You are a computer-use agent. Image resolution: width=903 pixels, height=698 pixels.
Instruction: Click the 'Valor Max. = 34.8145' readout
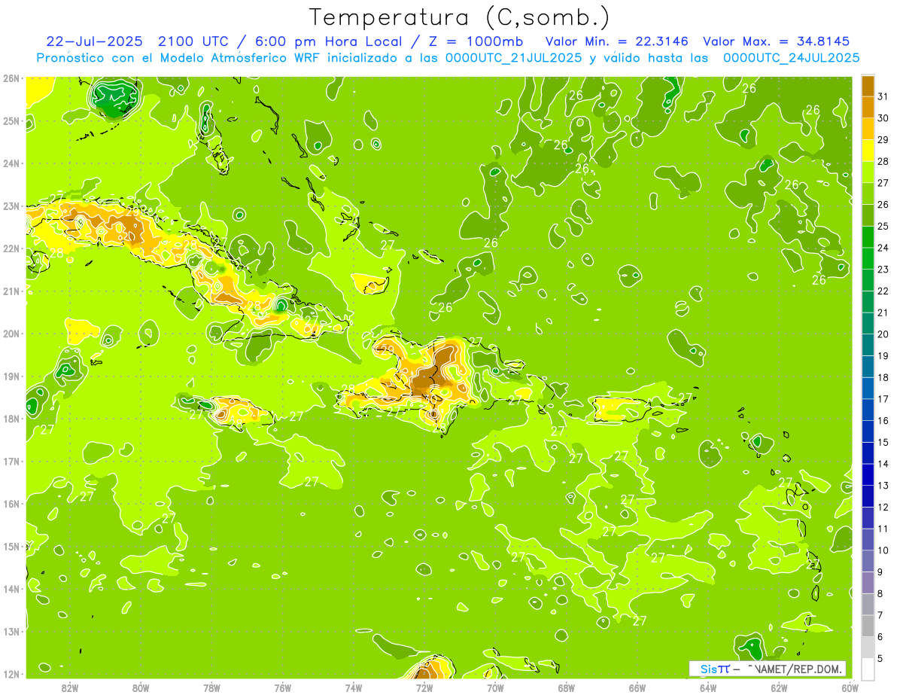click(x=777, y=41)
